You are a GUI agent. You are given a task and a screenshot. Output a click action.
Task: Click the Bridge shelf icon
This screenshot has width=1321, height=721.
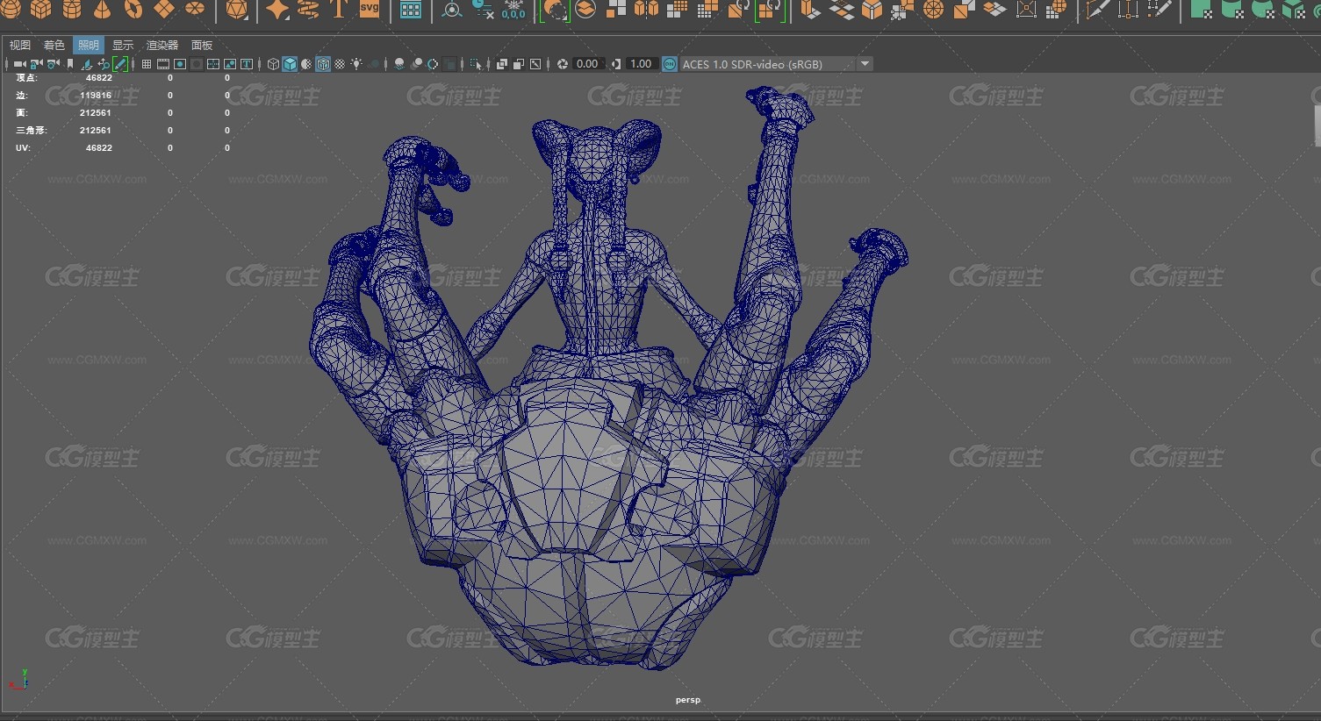click(x=841, y=10)
